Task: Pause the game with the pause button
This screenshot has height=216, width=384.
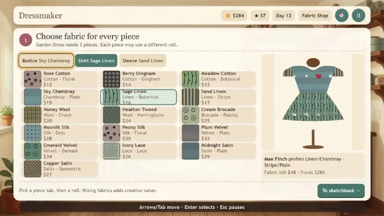Action: pyautogui.click(x=359, y=16)
